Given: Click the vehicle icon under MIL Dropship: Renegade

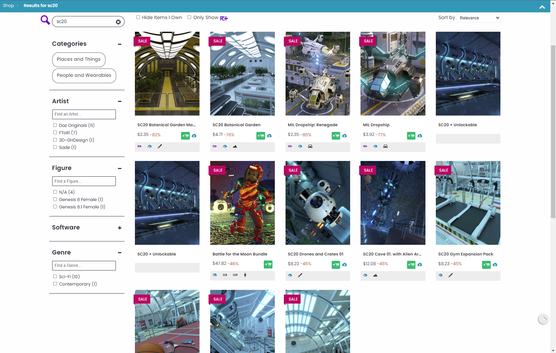Looking at the screenshot, I should pyautogui.click(x=310, y=146).
